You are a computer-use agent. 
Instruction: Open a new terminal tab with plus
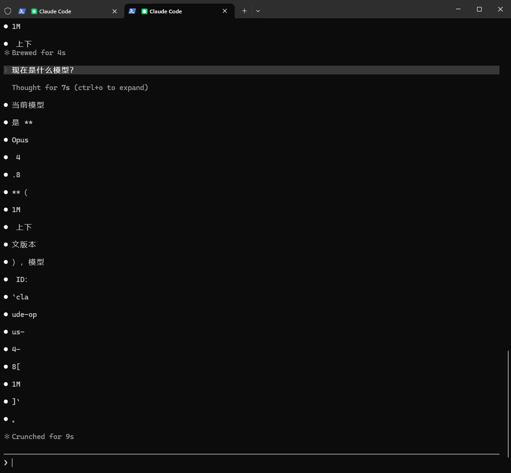point(244,11)
